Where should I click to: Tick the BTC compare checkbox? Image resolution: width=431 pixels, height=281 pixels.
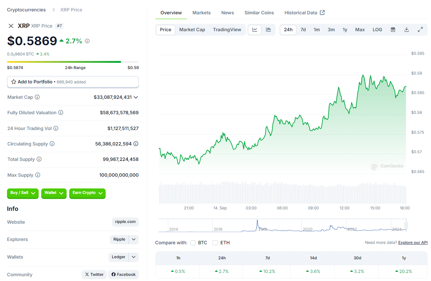(193, 242)
